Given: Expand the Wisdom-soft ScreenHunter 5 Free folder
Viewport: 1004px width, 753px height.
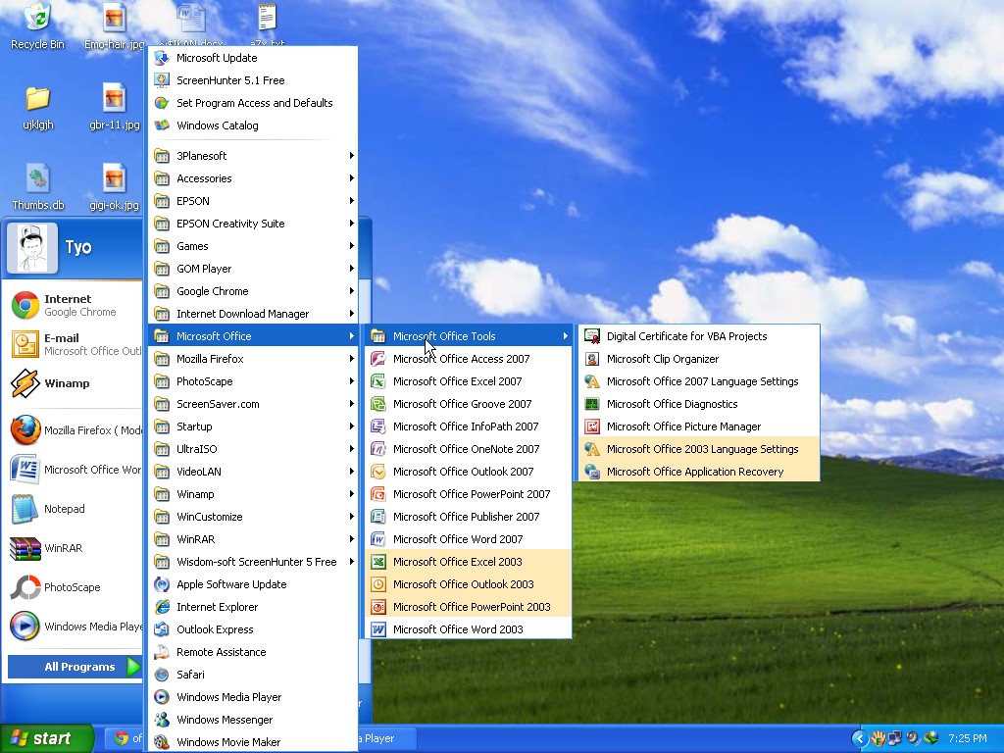Looking at the screenshot, I should pos(253,562).
